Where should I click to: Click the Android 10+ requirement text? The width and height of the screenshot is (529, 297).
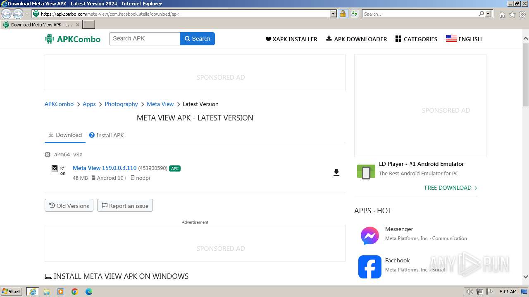click(112, 178)
